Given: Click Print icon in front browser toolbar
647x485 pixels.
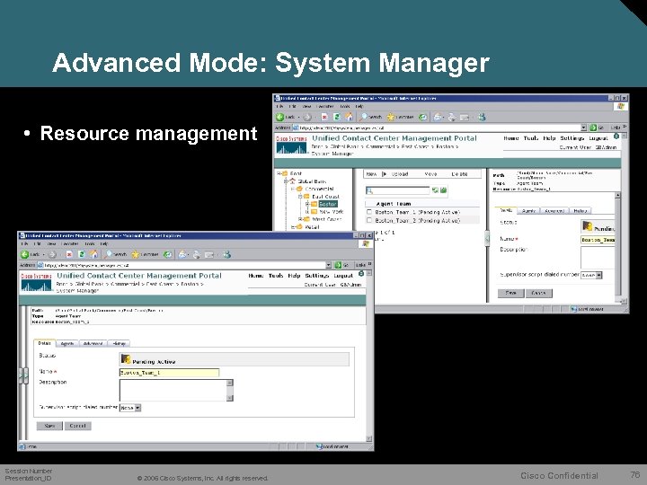Looking at the screenshot, I should click(197, 254).
